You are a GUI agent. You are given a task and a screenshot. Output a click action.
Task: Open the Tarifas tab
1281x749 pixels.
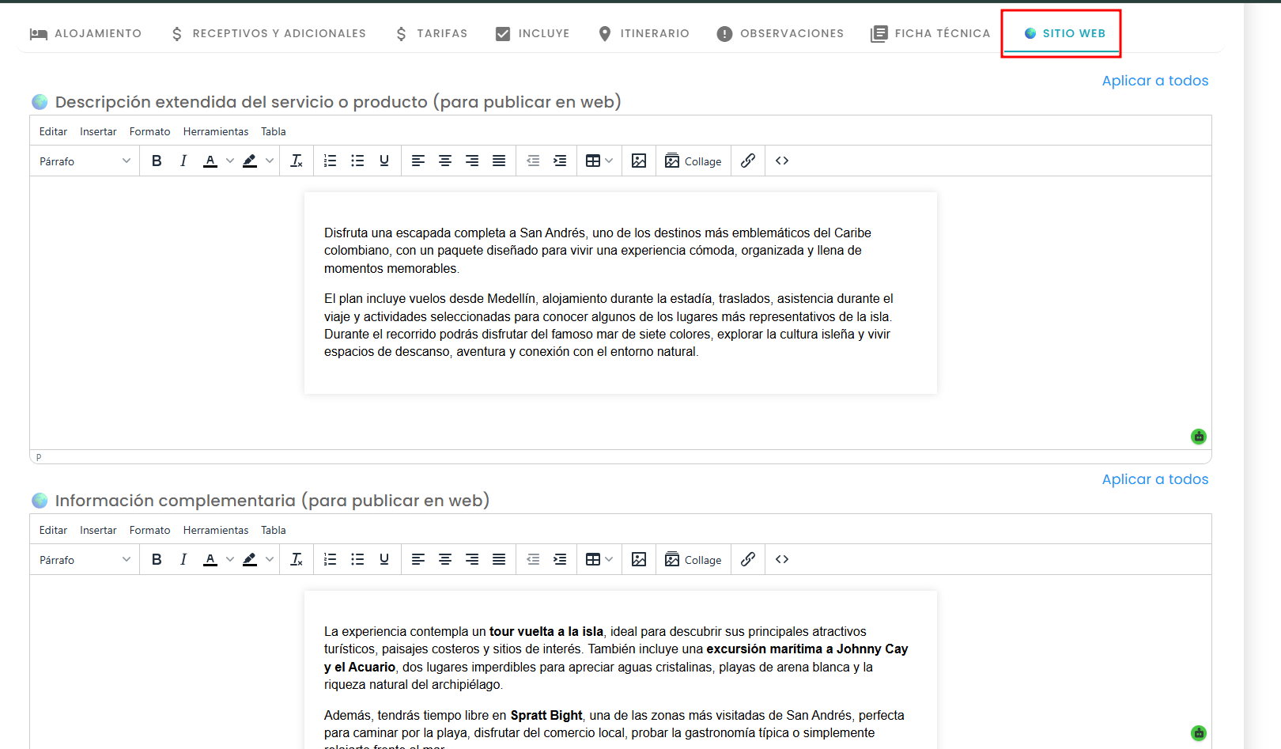431,33
